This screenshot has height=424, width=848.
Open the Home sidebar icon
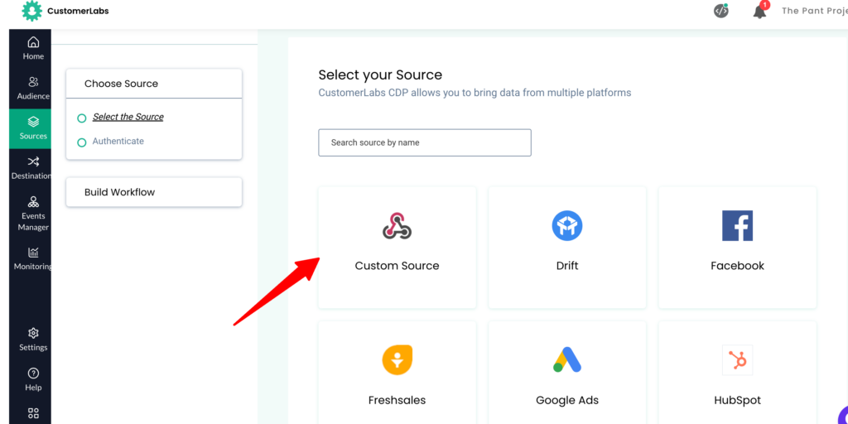tap(33, 42)
